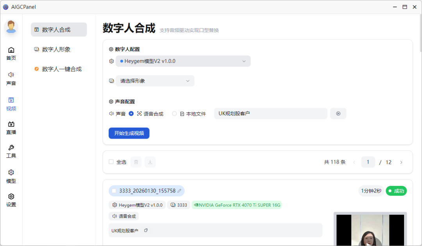
Task: Click the pencil edit icon next to 3333_20260130_155758
Action: (179, 191)
